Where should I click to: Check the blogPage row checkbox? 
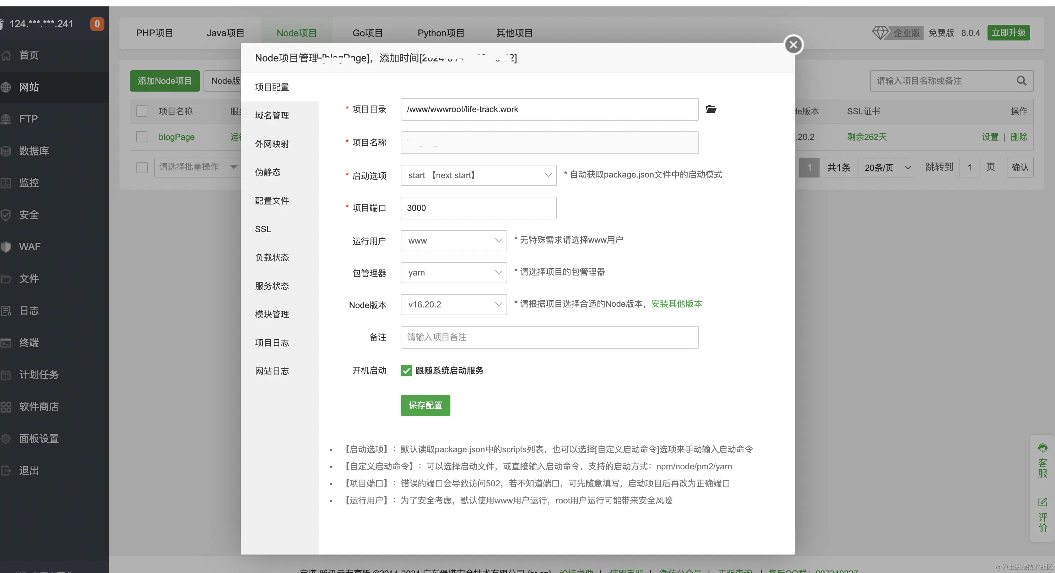[x=142, y=137]
